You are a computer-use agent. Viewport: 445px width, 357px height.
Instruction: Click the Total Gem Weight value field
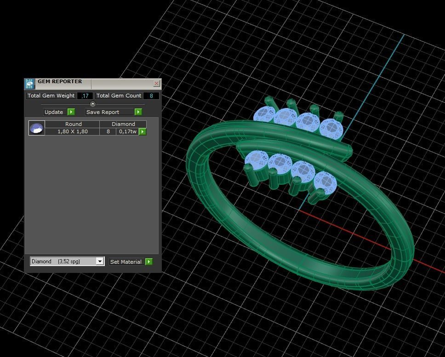coord(85,96)
